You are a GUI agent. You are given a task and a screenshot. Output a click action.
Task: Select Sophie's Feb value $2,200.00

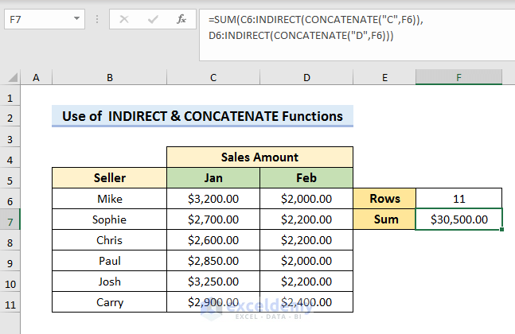point(306,219)
